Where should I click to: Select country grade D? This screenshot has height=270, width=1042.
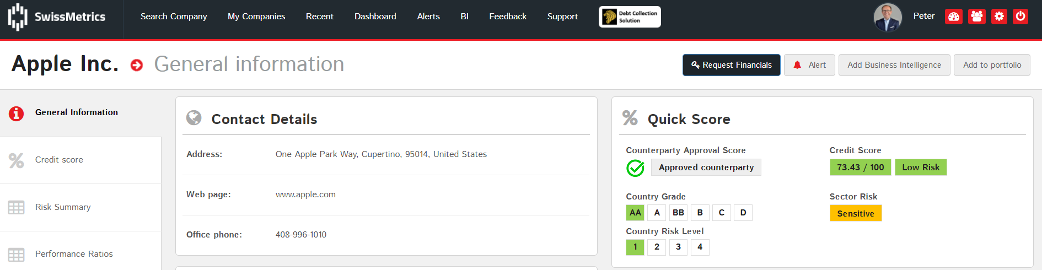(743, 213)
